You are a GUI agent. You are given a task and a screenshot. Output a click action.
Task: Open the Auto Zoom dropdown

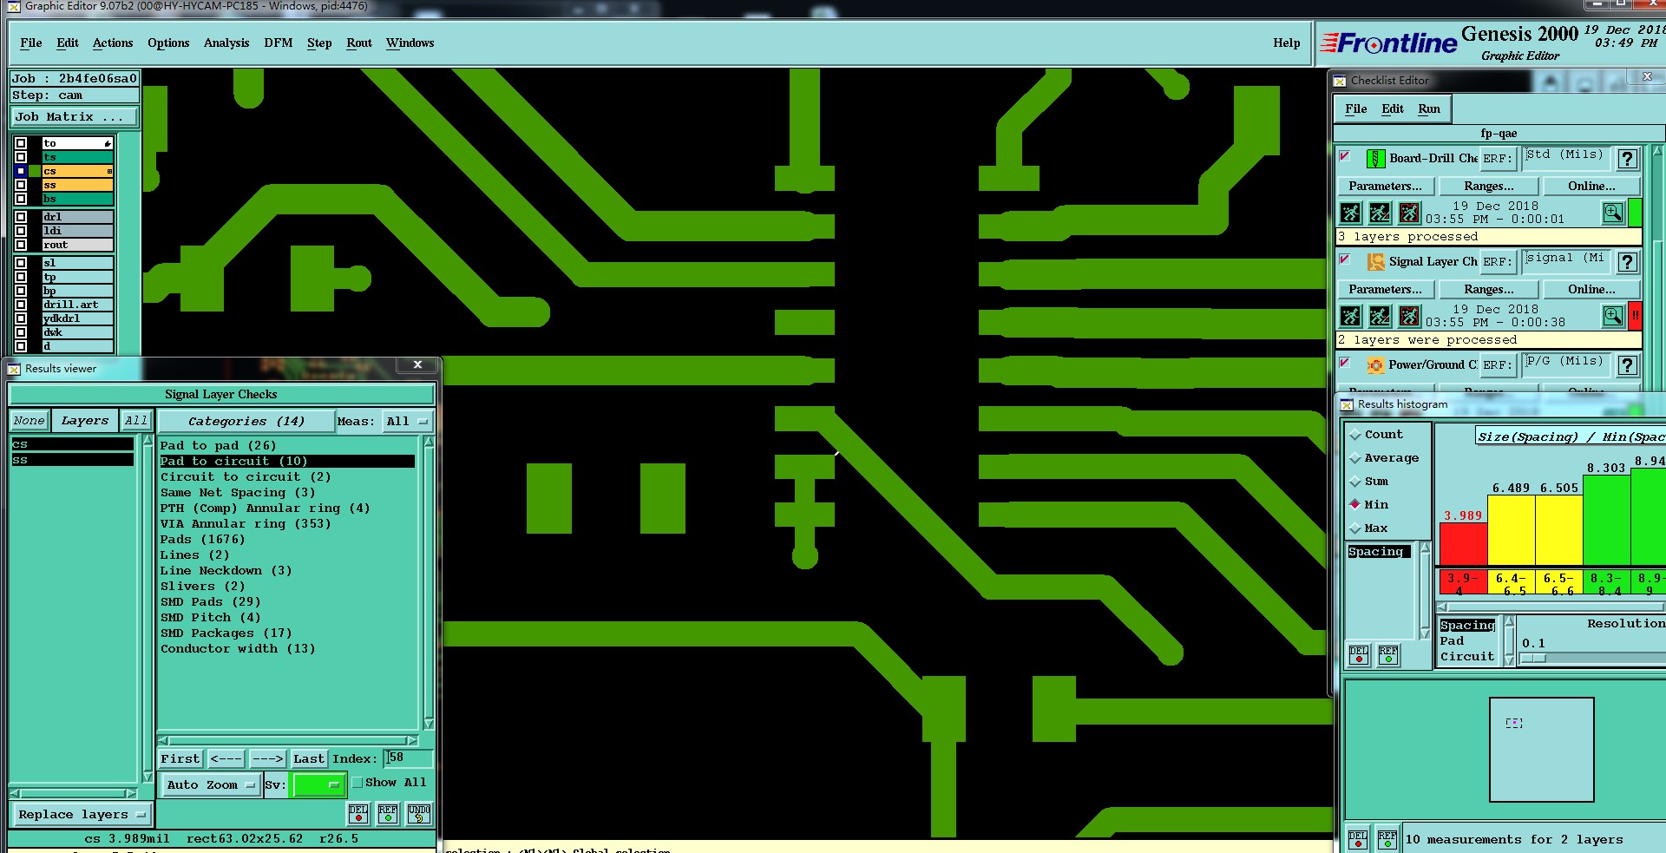(212, 784)
